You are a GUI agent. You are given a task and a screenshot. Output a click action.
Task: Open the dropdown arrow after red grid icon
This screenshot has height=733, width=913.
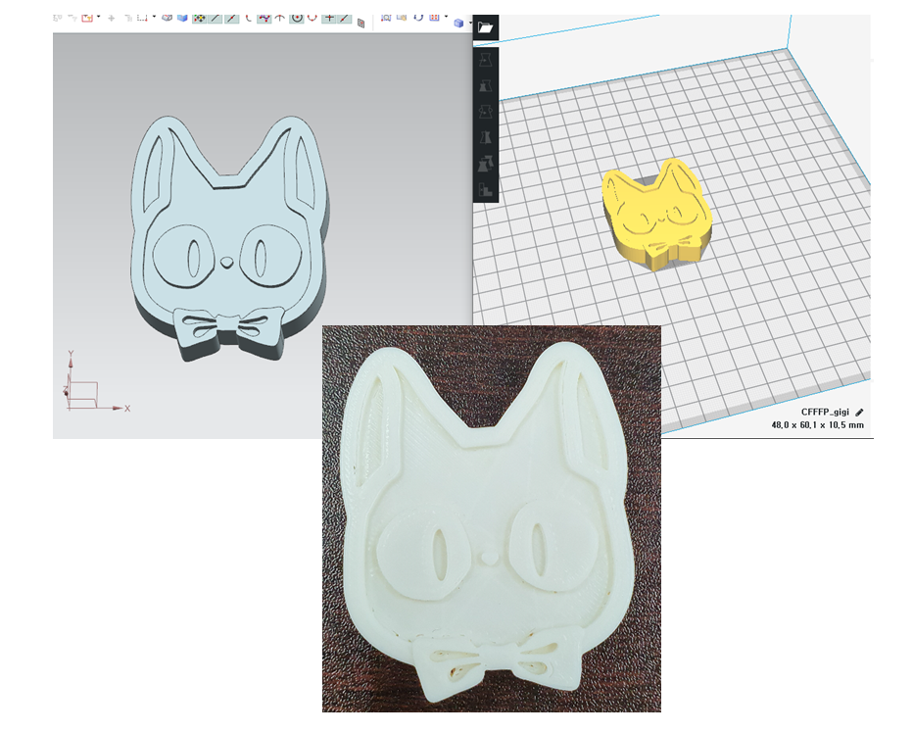[x=446, y=17]
